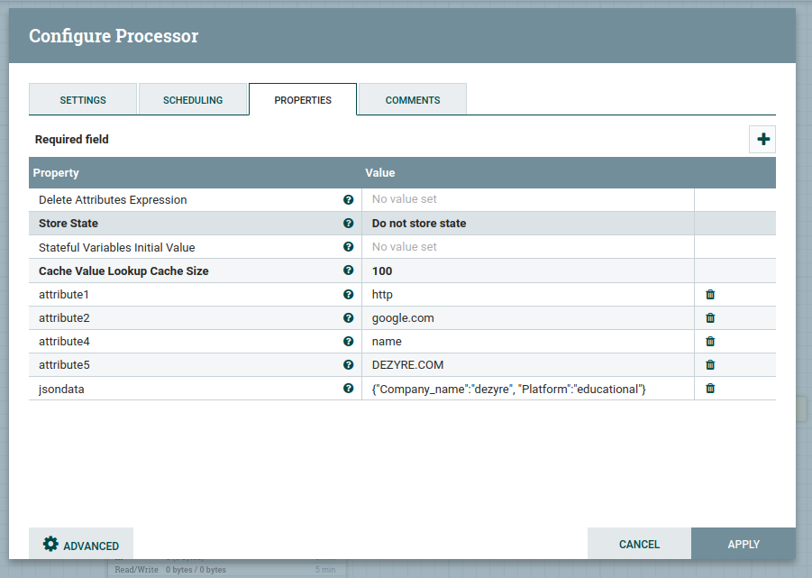812x578 pixels.
Task: Cancel the processor configuration
Action: pyautogui.click(x=639, y=544)
